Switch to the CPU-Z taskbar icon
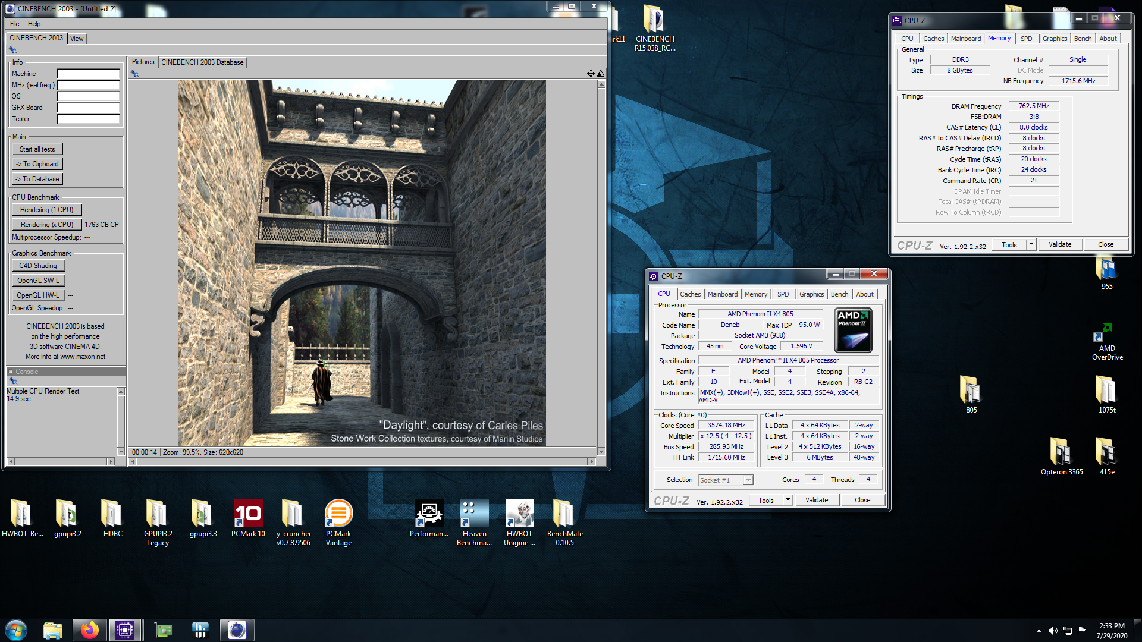 tap(125, 630)
